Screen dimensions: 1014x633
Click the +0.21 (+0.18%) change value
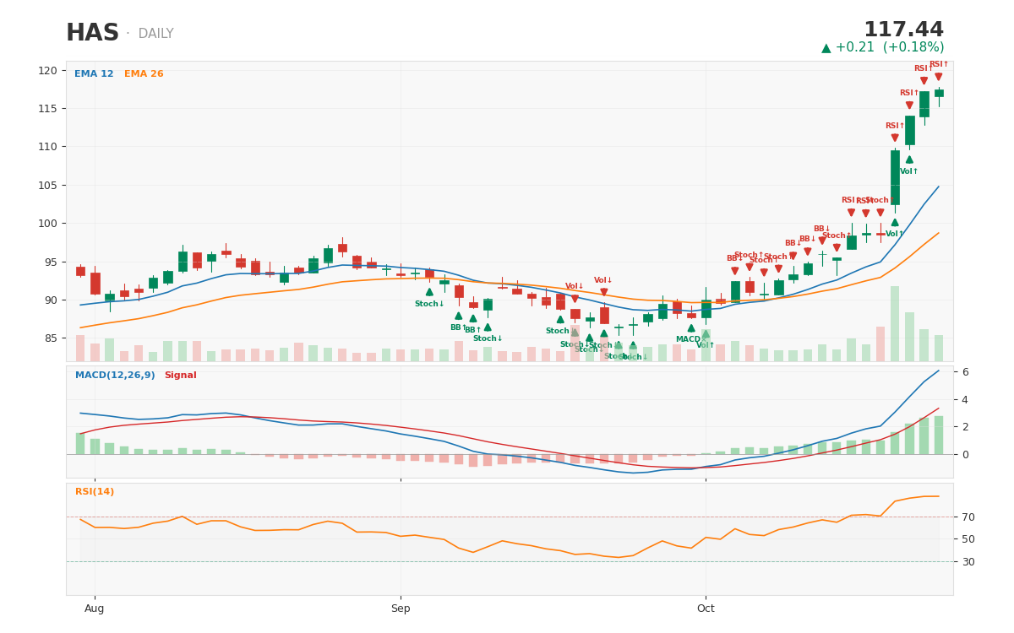click(x=890, y=48)
